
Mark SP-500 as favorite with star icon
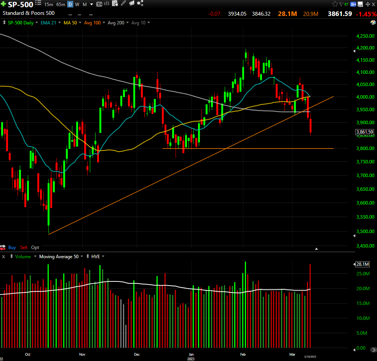[x=335, y=4]
